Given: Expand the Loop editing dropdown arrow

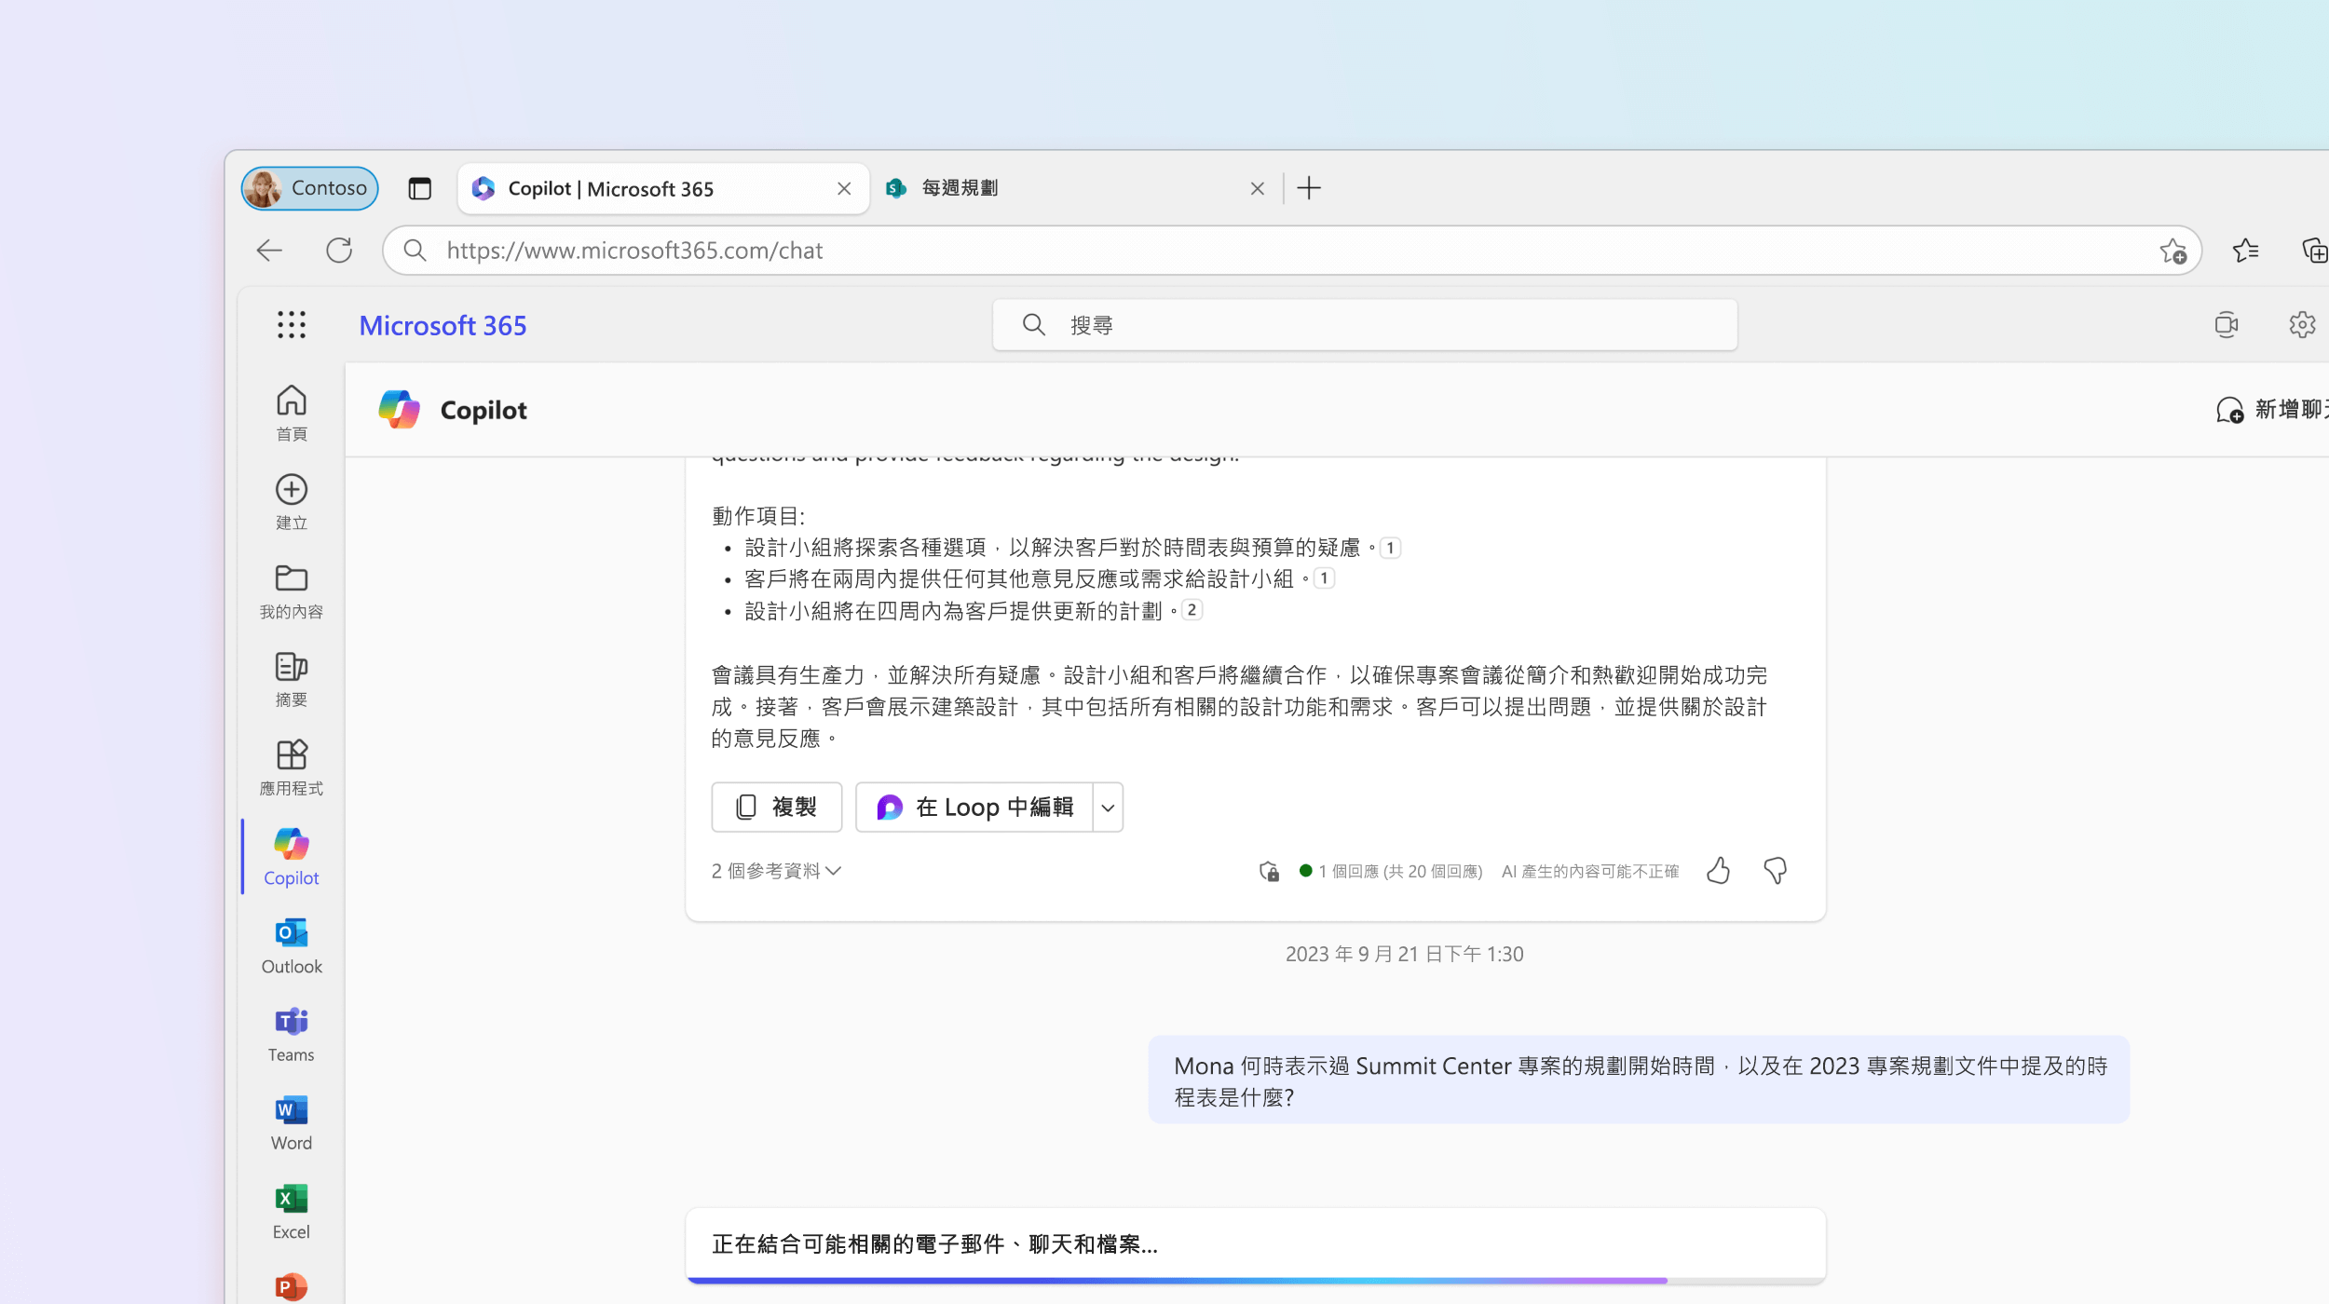Looking at the screenshot, I should [1109, 807].
